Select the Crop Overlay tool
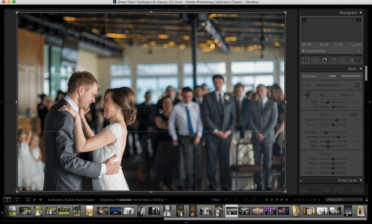 click(306, 60)
